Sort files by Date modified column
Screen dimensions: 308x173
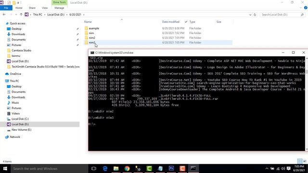[x=171, y=22]
